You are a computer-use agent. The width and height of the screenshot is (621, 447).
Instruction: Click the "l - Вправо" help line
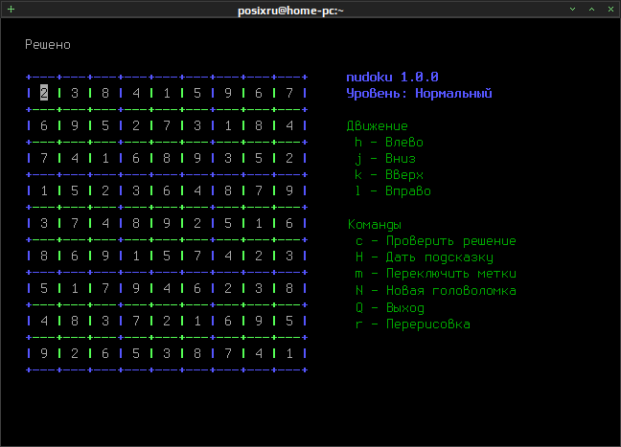(x=393, y=191)
